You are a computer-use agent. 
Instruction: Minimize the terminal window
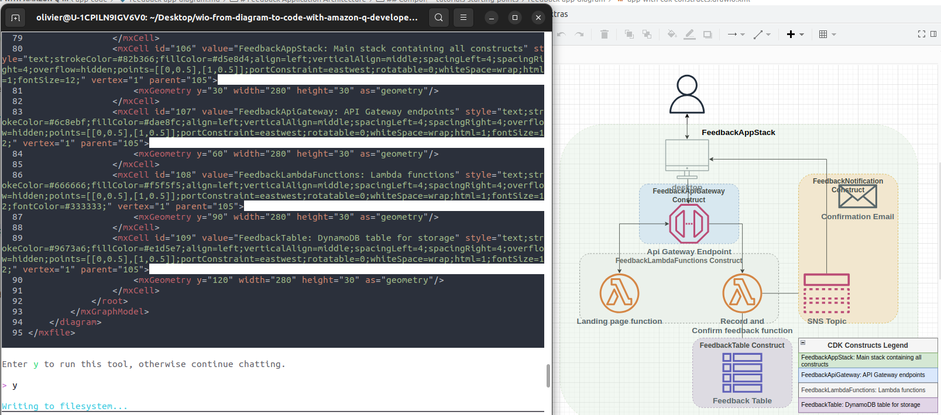(492, 18)
